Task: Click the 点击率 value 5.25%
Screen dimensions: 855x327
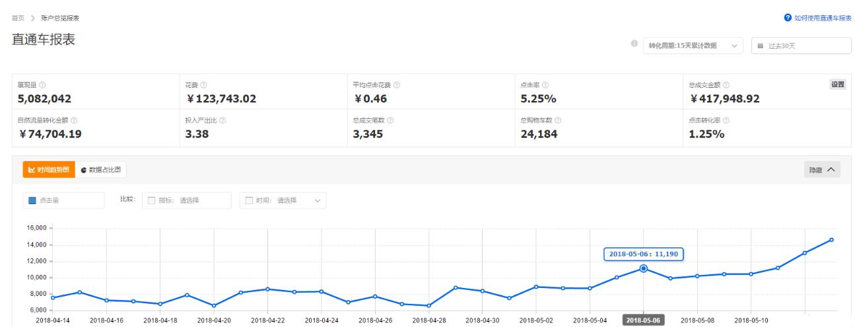Action: tap(539, 99)
